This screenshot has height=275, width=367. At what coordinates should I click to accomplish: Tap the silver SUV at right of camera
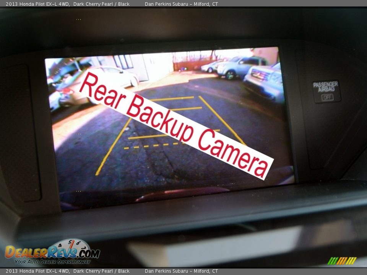coord(265,81)
